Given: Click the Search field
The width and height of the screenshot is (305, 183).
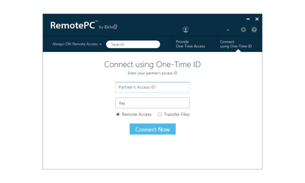Looking at the screenshot, I should (x=133, y=44).
